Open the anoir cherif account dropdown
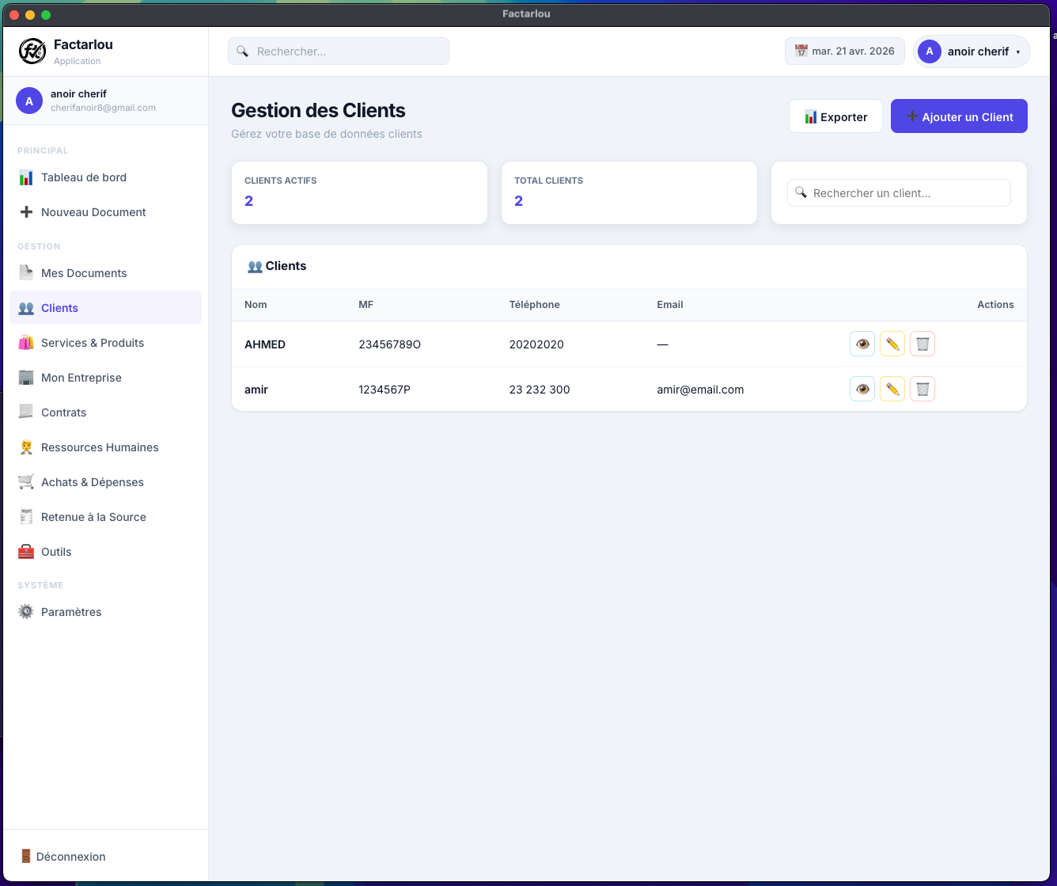The height and width of the screenshot is (886, 1057). pyautogui.click(x=971, y=51)
